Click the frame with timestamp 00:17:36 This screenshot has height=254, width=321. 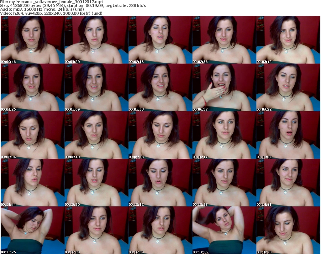[x=224, y=230]
